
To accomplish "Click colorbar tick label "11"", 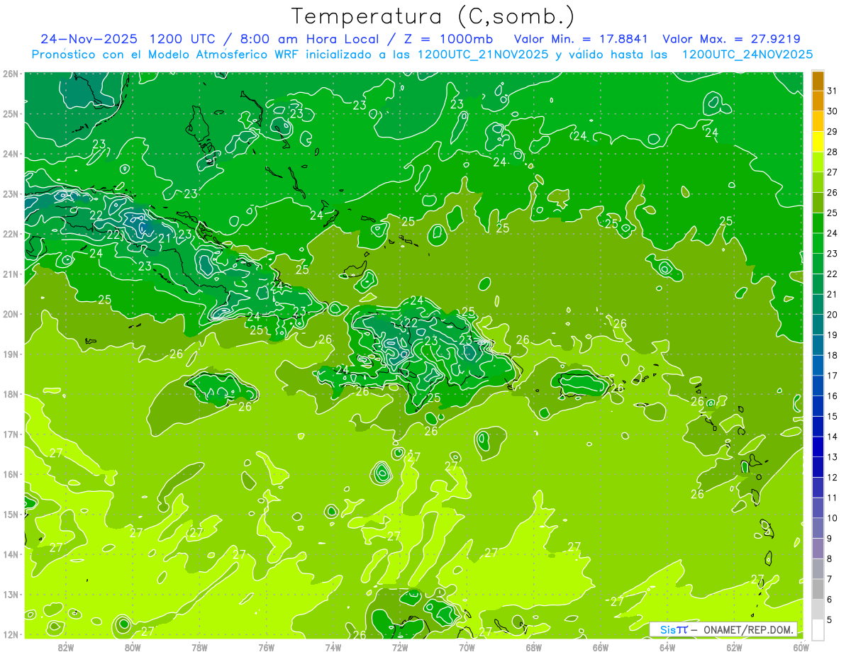I will point(833,498).
